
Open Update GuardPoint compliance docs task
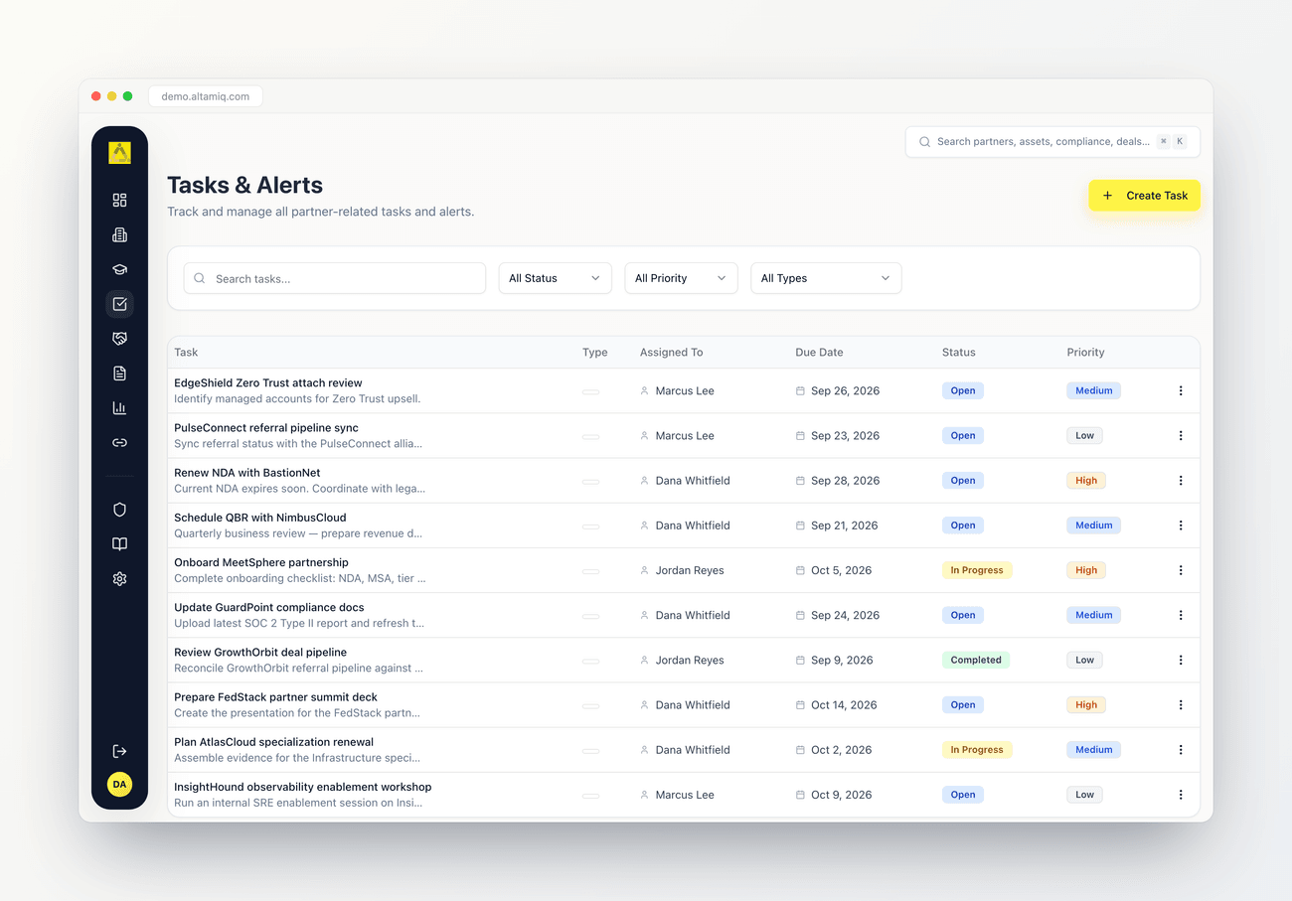[x=269, y=607]
